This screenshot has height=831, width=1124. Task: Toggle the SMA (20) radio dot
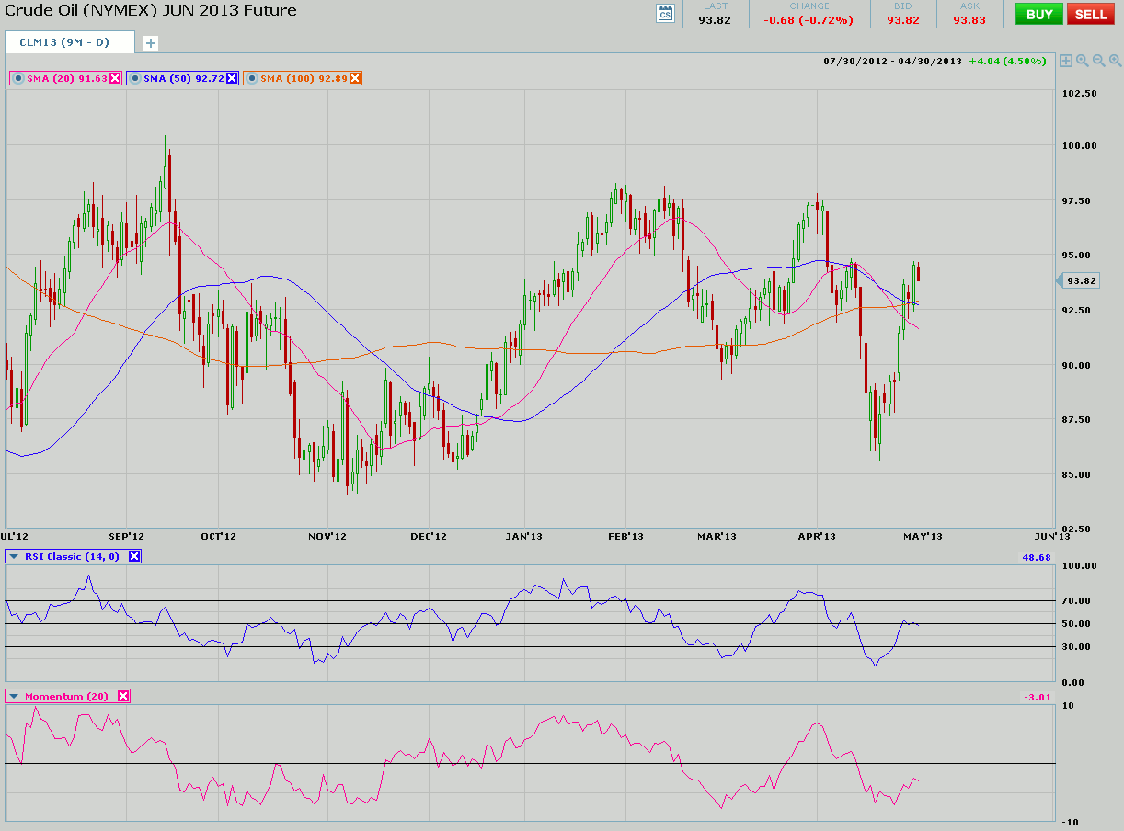coord(18,79)
